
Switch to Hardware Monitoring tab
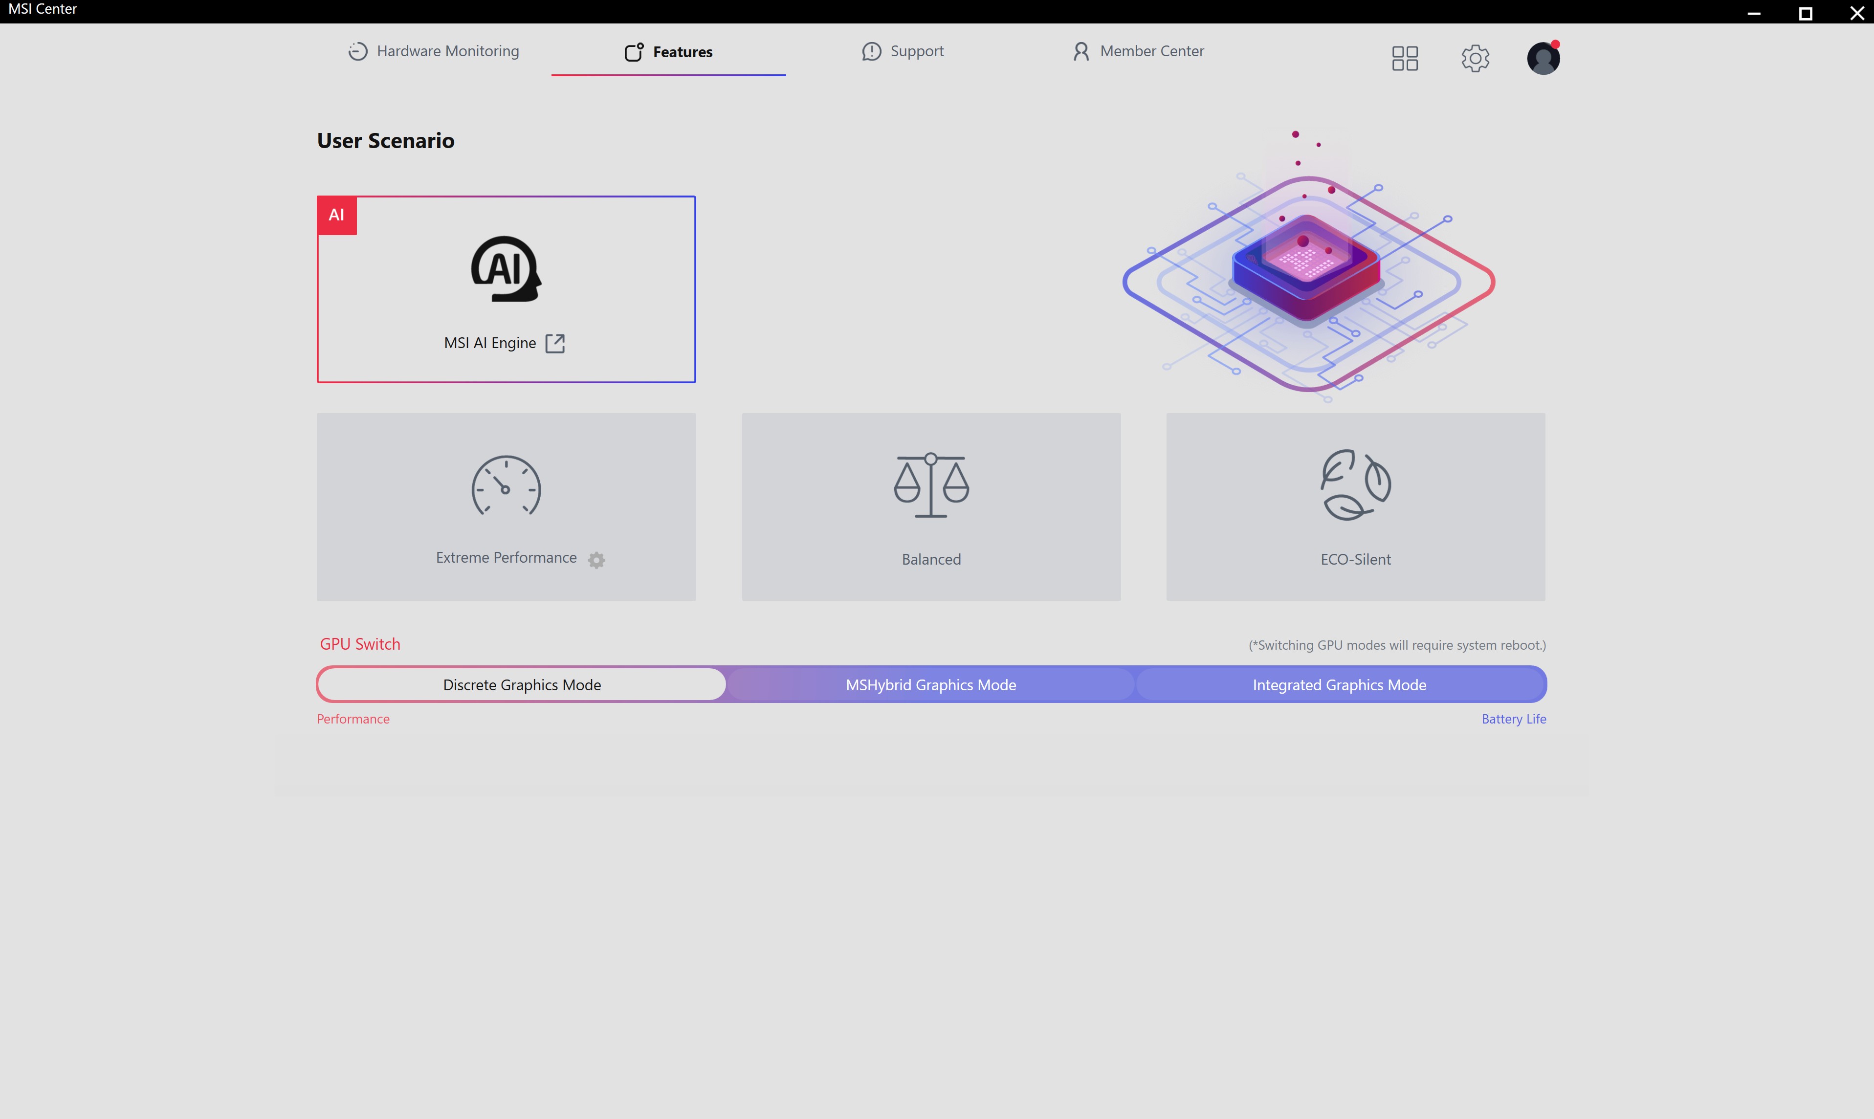pos(434,51)
